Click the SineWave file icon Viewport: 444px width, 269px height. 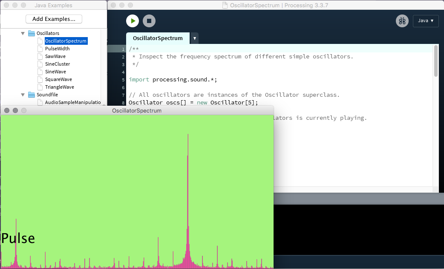click(x=40, y=72)
